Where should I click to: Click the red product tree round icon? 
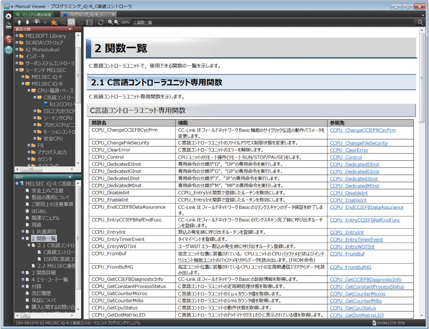tap(8, 40)
